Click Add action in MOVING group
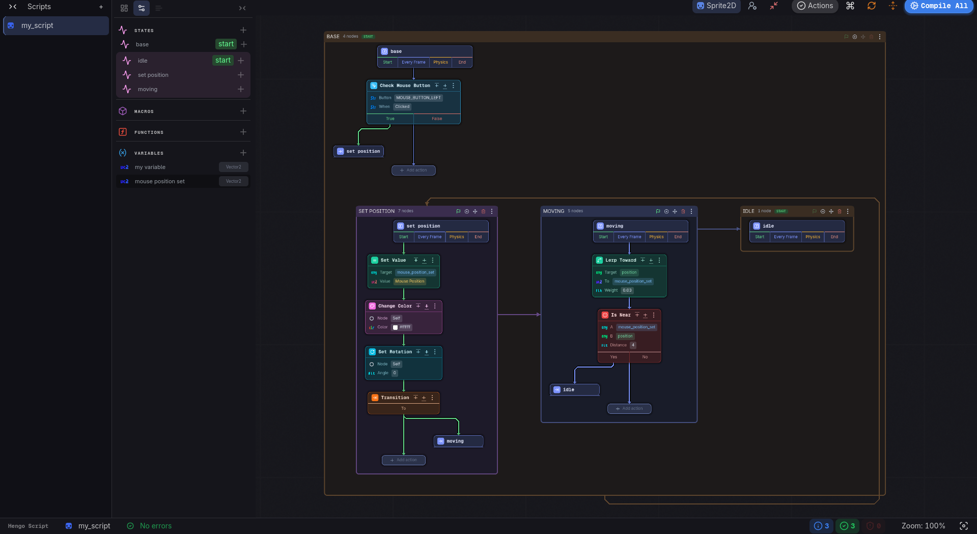This screenshot has width=977, height=534. click(x=629, y=409)
